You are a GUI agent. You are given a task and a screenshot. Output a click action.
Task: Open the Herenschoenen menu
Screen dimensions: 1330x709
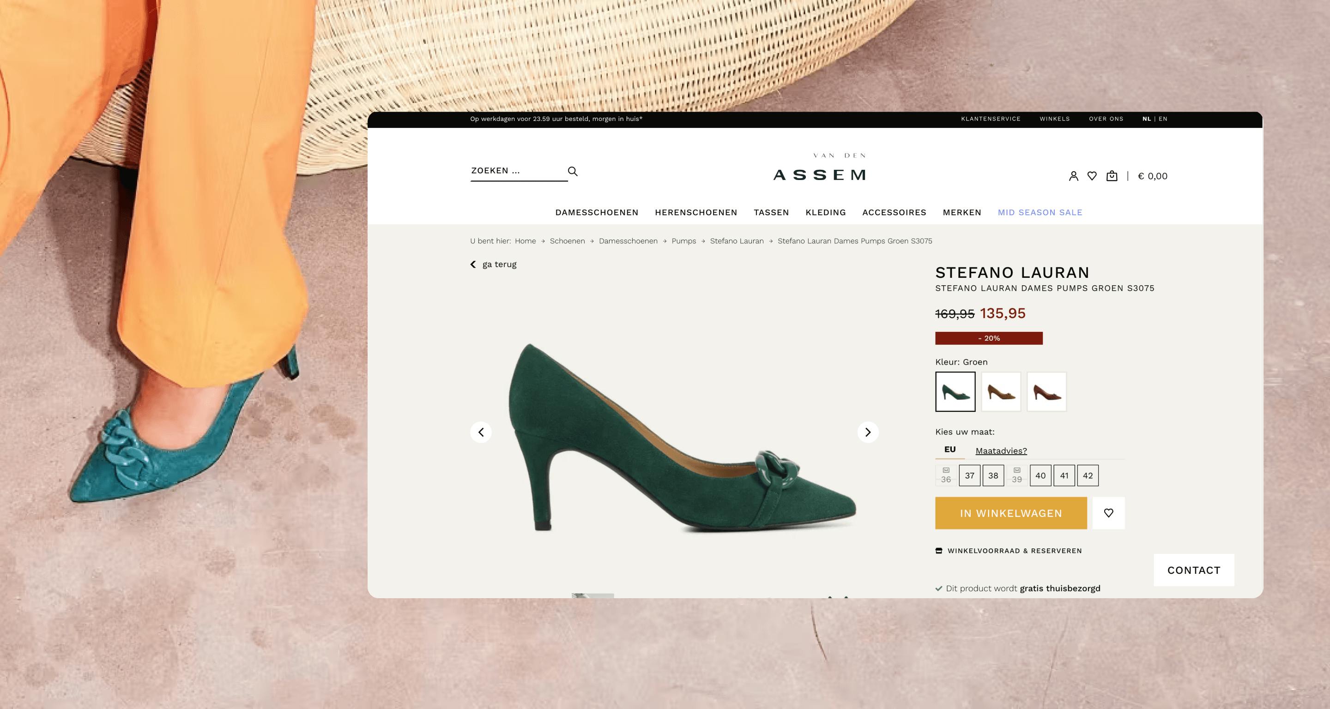(696, 212)
